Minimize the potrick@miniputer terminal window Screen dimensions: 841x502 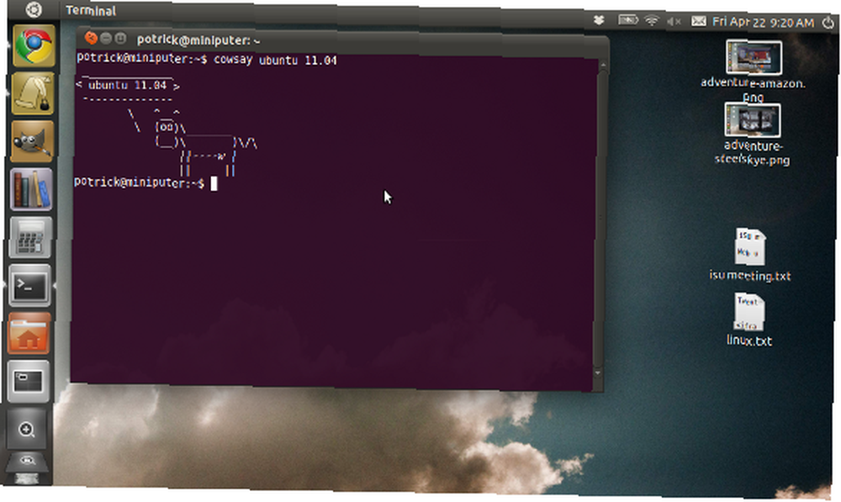pos(106,38)
